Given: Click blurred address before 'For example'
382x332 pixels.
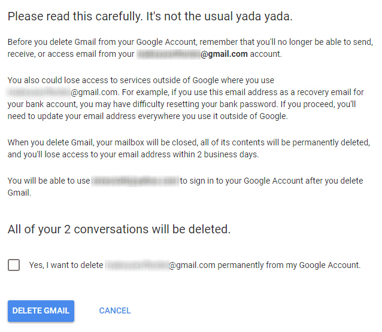Looking at the screenshot, I should coord(39,93).
